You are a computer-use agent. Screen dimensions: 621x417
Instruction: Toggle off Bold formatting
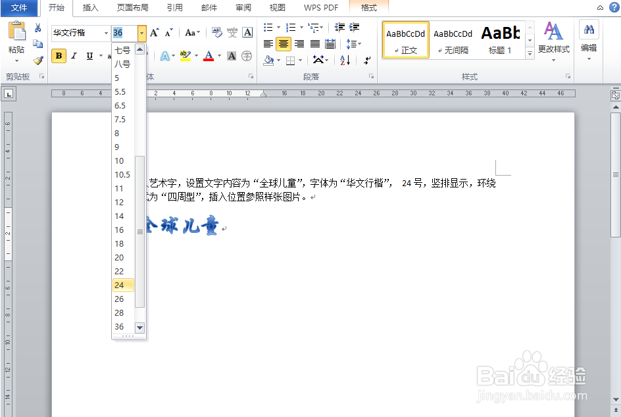click(x=59, y=56)
